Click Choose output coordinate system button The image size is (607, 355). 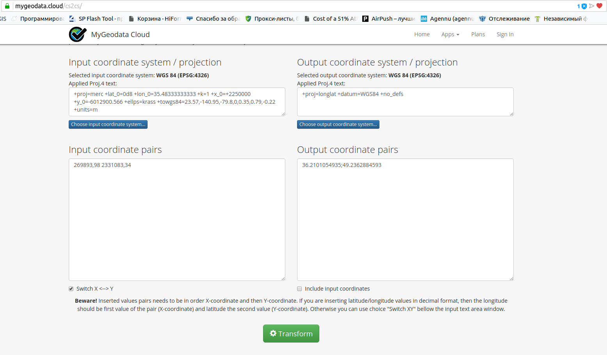[338, 124]
